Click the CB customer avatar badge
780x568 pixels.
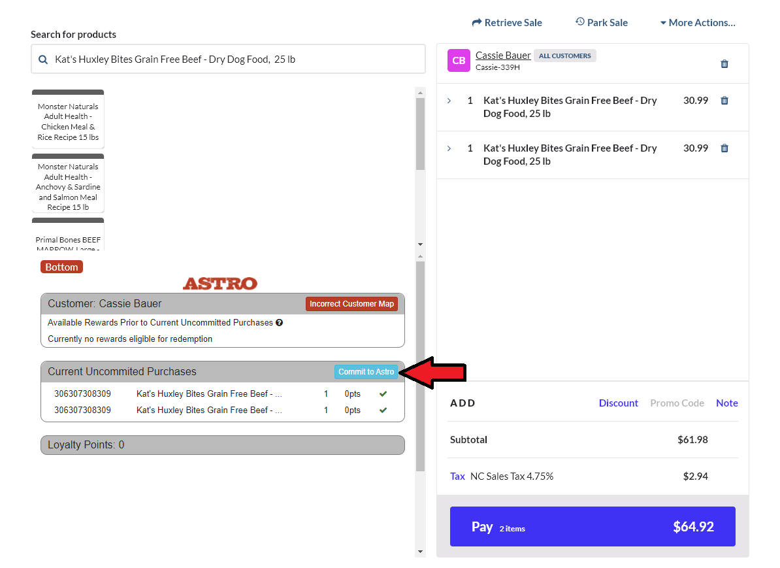(459, 61)
